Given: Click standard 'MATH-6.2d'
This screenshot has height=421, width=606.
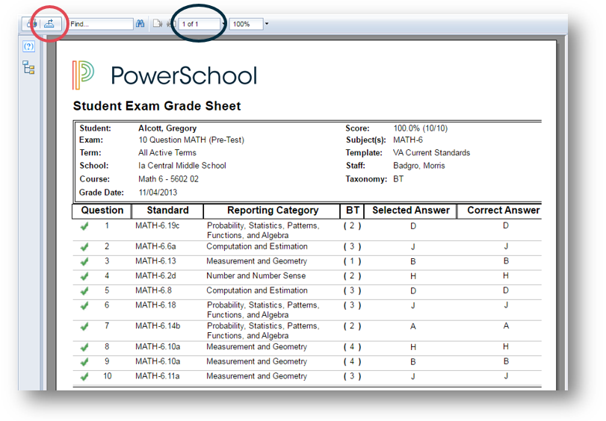Looking at the screenshot, I should coord(155,275).
